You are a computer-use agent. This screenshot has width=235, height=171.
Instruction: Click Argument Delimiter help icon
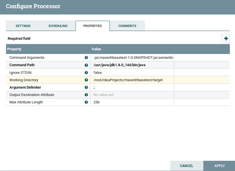tap(86, 87)
